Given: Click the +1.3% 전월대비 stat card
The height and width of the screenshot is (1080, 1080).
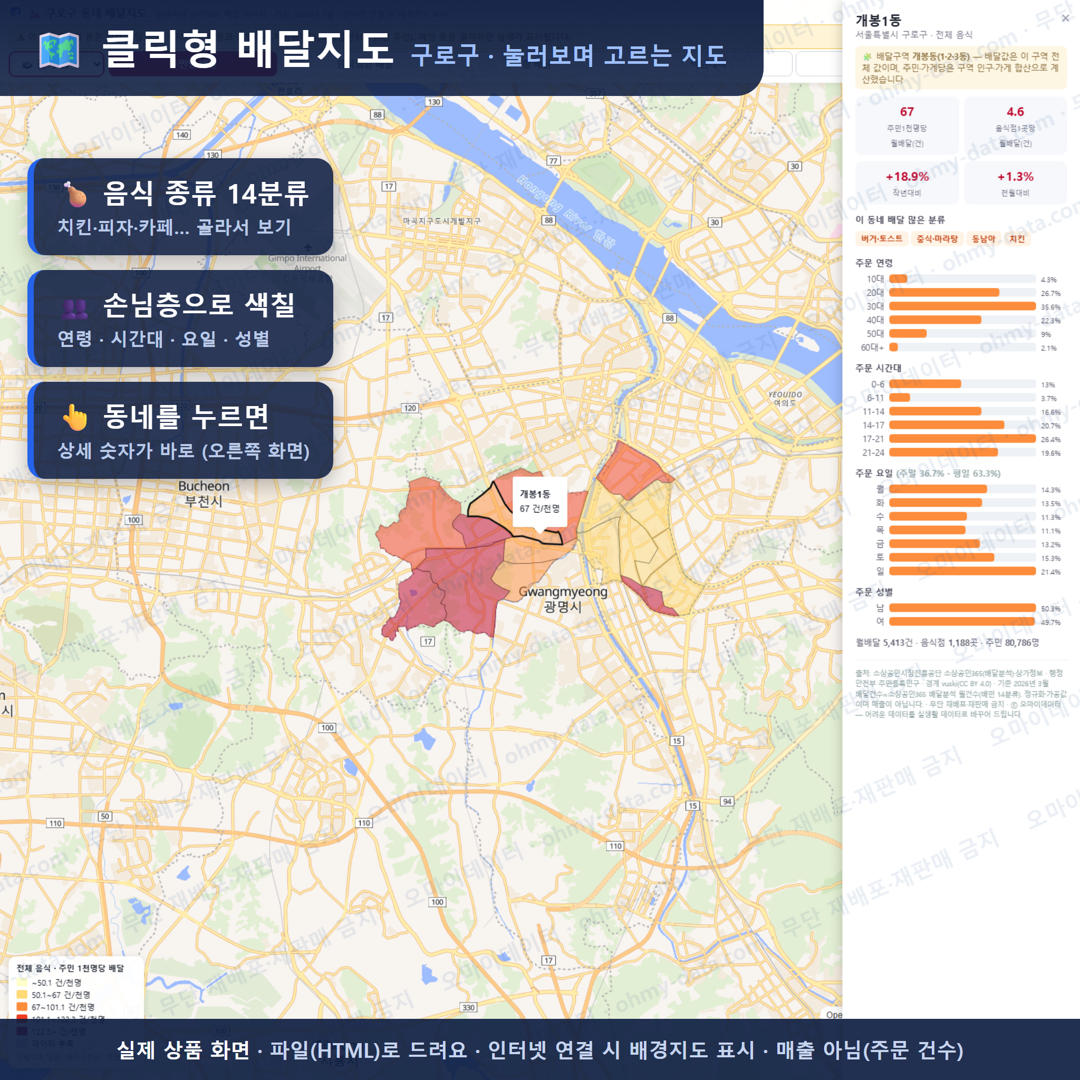Looking at the screenshot, I should tap(1015, 184).
